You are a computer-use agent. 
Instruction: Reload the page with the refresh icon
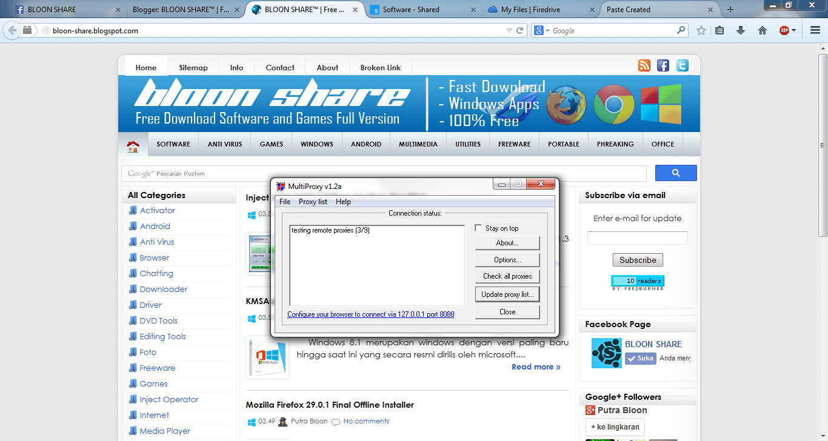(519, 30)
